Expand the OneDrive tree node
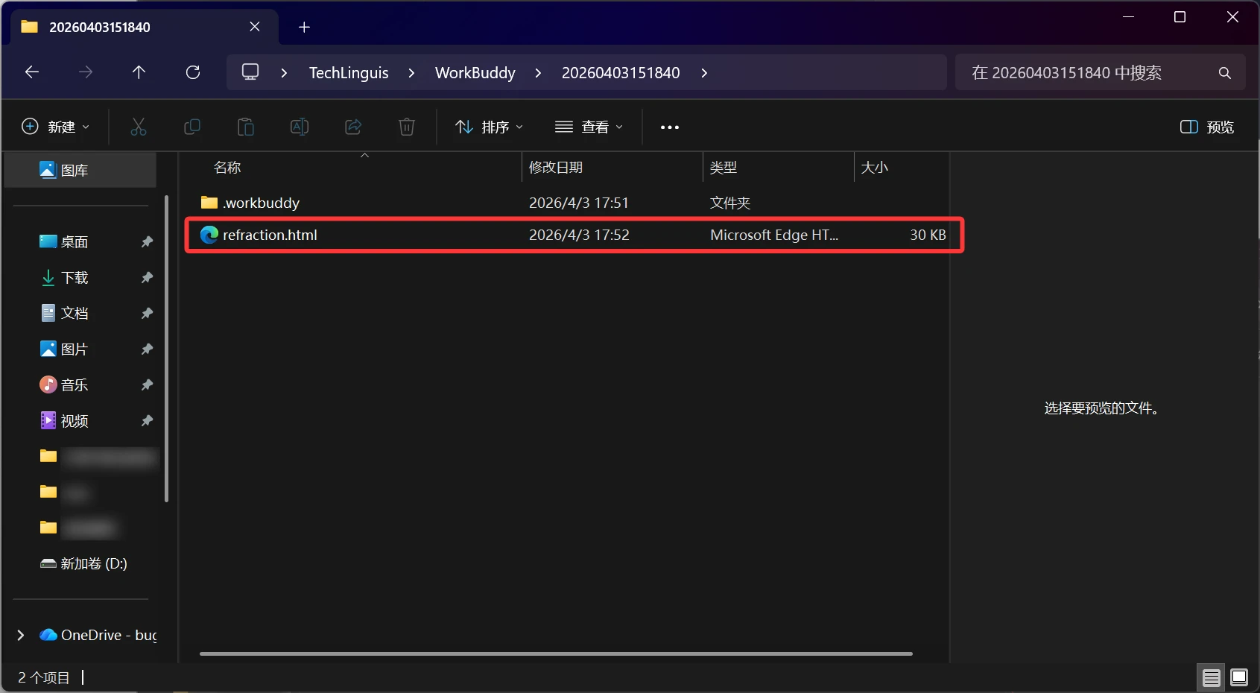This screenshot has width=1260, height=693. (x=21, y=635)
